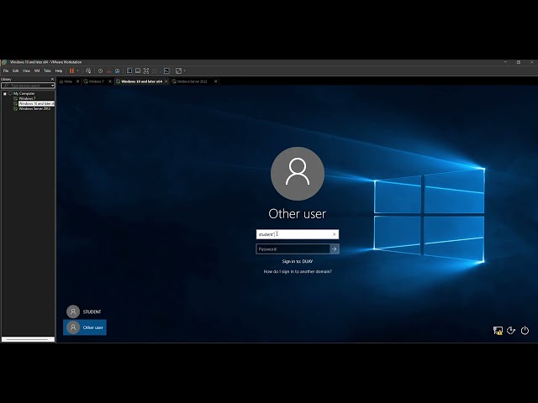Open the stretch guest dropdown arrow
Viewport: 538px width, 403px height.
pyautogui.click(x=185, y=71)
